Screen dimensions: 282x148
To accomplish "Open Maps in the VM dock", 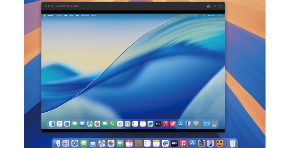I will (x=90, y=124).
